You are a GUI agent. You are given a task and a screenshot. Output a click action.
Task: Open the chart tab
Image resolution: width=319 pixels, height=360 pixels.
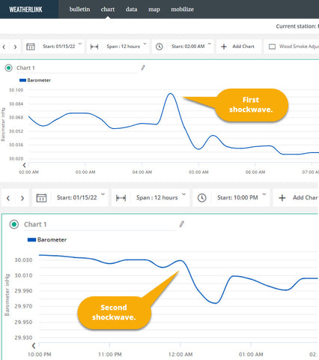pos(108,9)
